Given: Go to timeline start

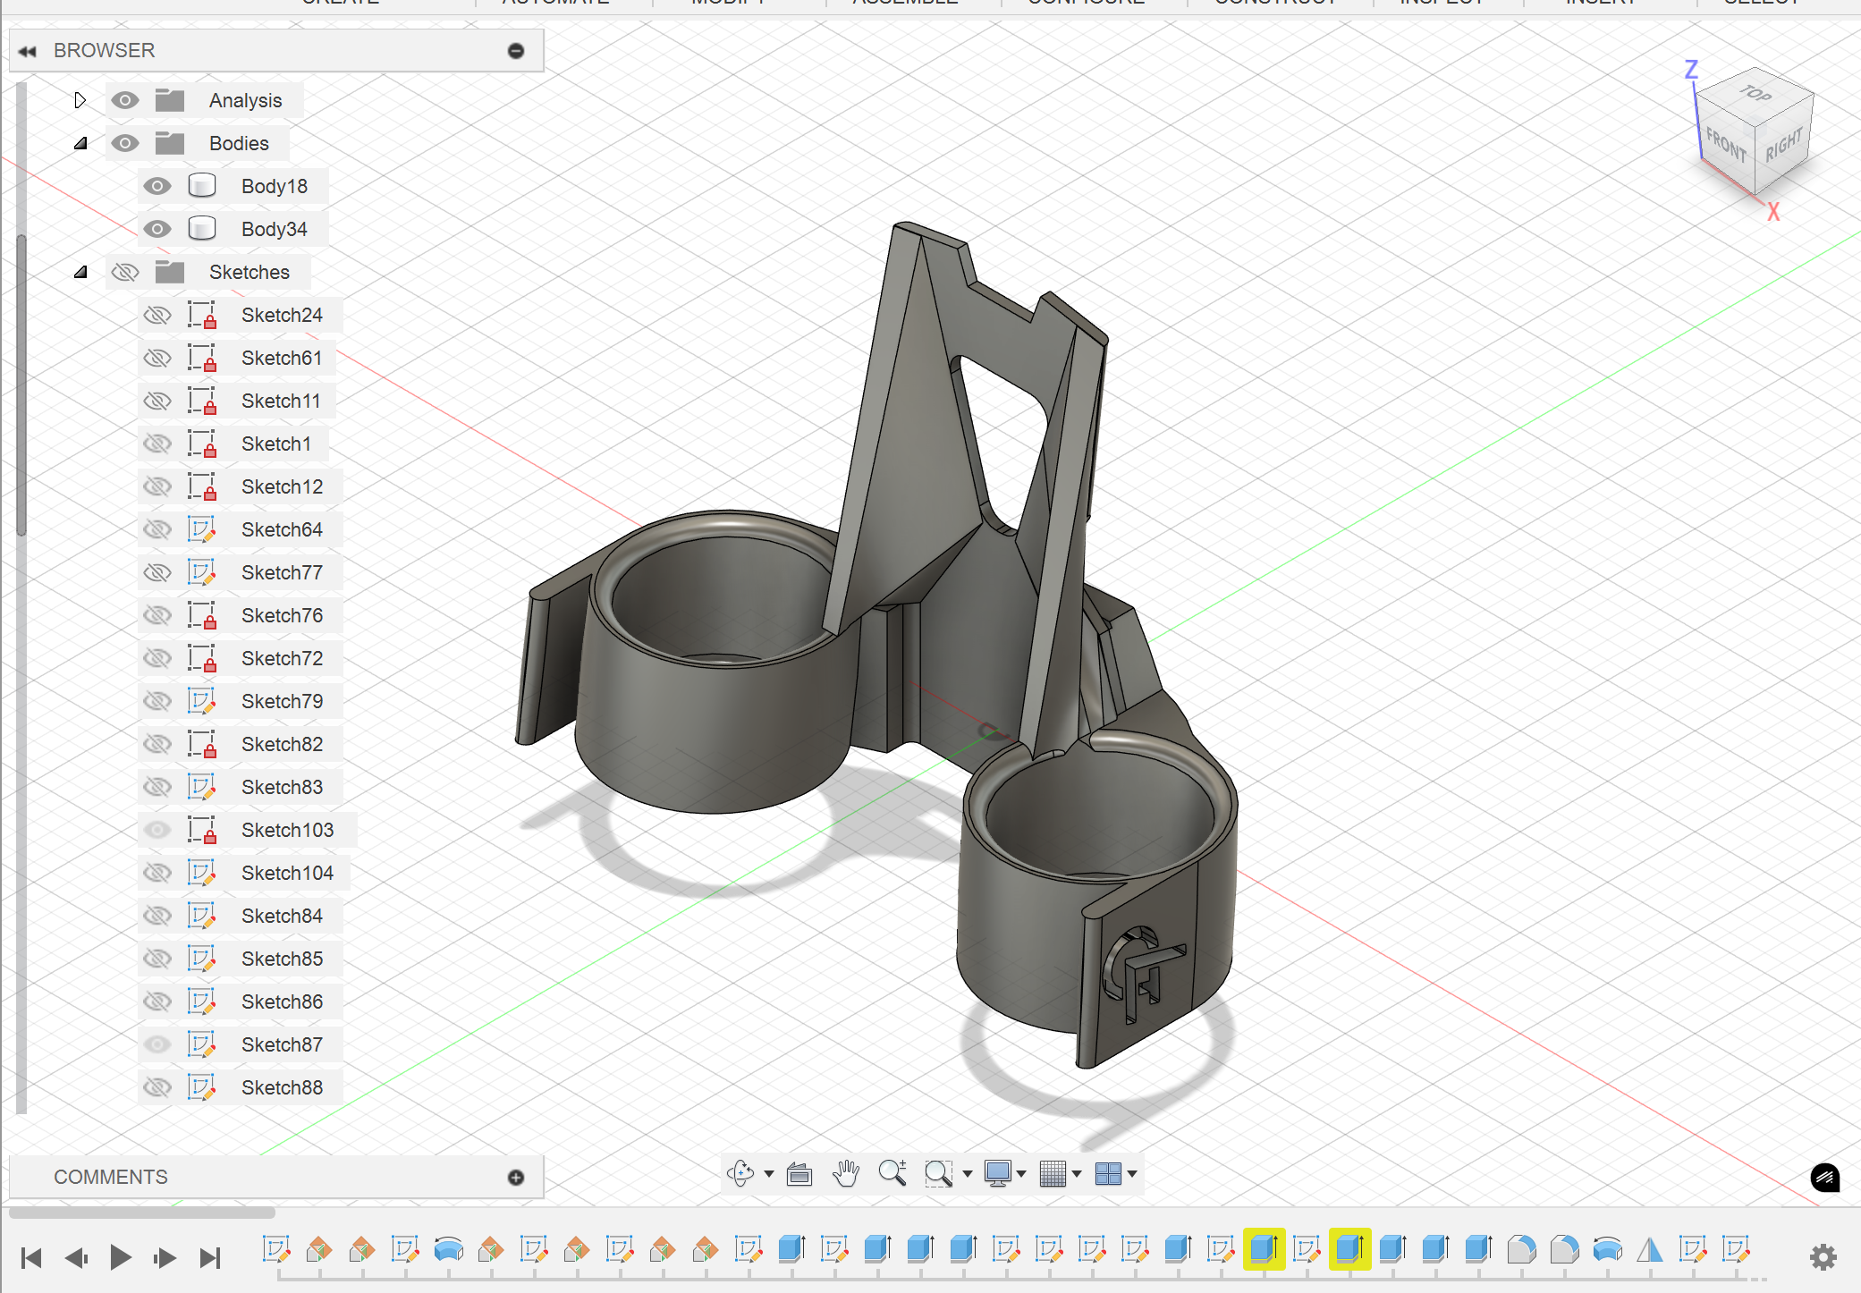Looking at the screenshot, I should (x=31, y=1258).
